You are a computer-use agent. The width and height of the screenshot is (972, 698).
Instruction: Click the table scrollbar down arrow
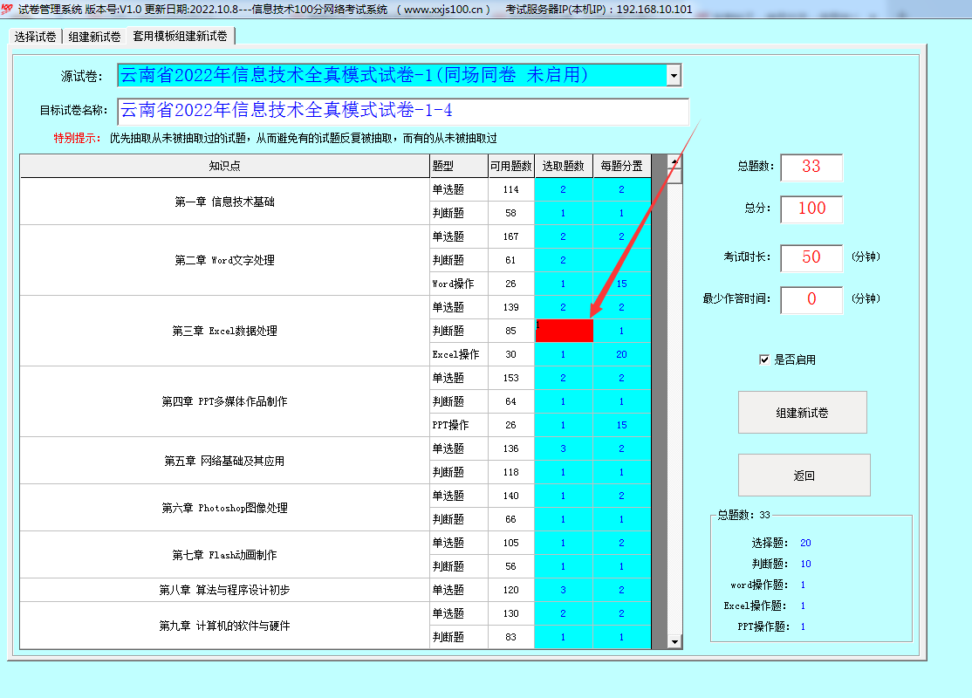tap(674, 641)
